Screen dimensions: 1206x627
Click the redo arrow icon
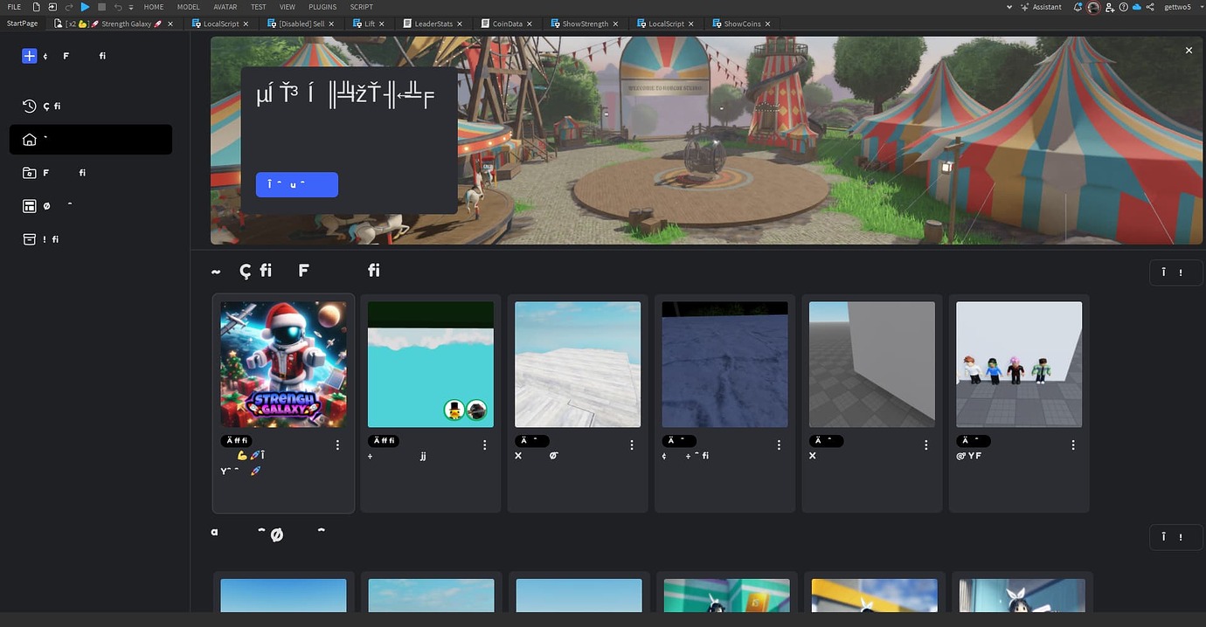click(x=69, y=7)
